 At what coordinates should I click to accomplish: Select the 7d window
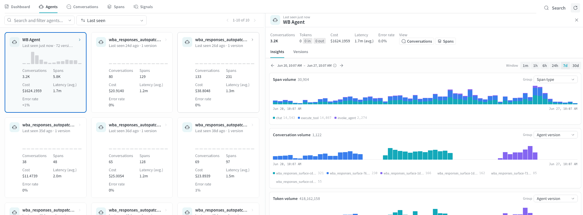click(565, 65)
